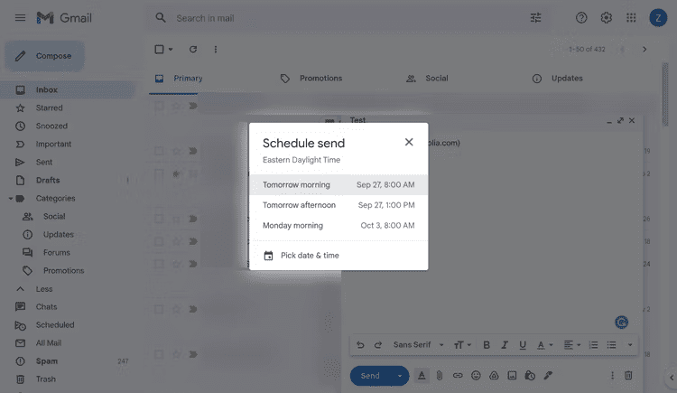The image size is (677, 393).
Task: Click the search magnifier icon
Action: coord(161,18)
